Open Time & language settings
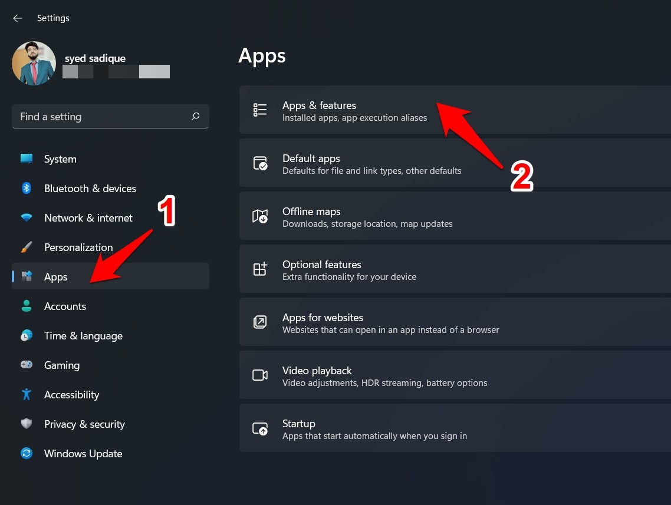 click(x=110, y=336)
